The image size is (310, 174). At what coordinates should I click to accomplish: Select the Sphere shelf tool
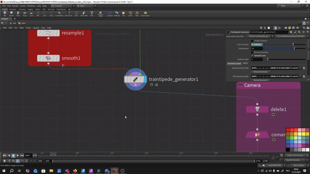12,14
